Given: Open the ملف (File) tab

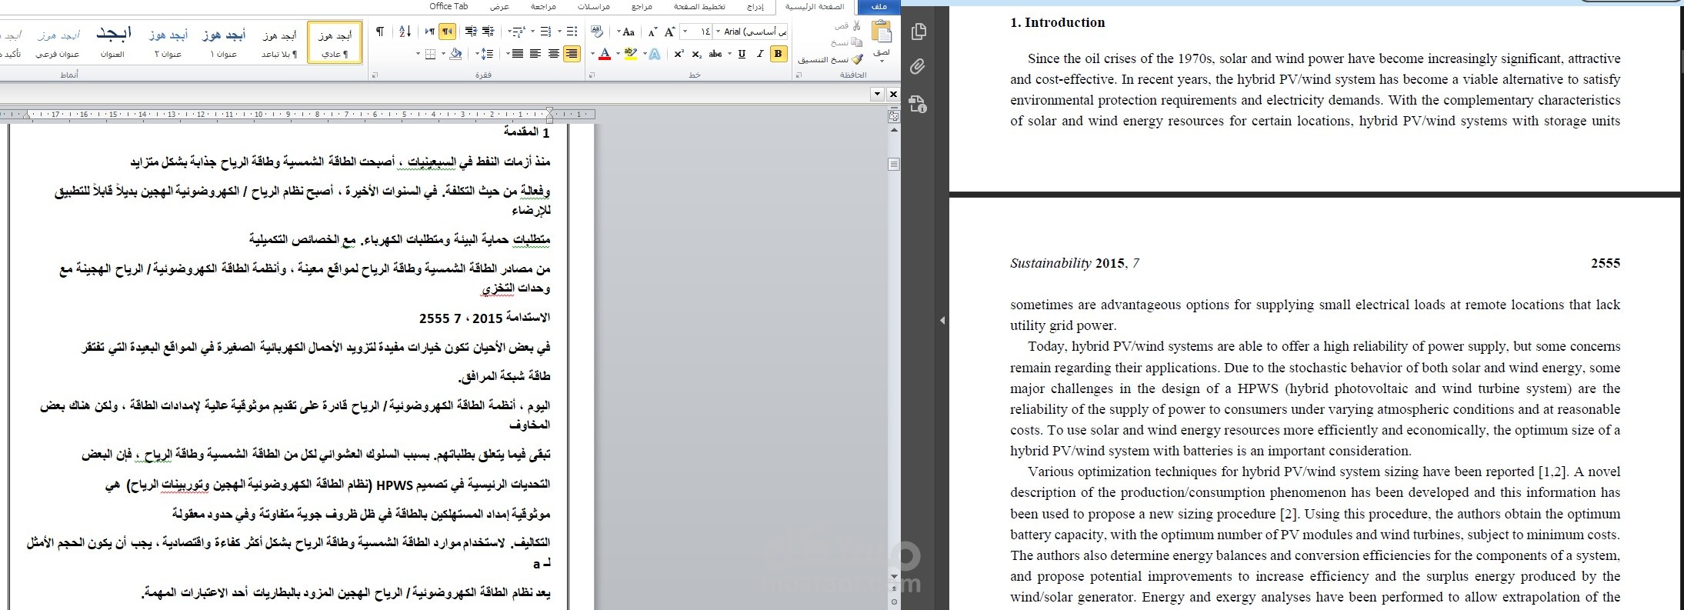Looking at the screenshot, I should 878,6.
